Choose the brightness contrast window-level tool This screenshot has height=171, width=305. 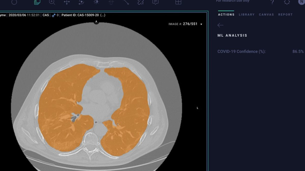click(x=96, y=2)
